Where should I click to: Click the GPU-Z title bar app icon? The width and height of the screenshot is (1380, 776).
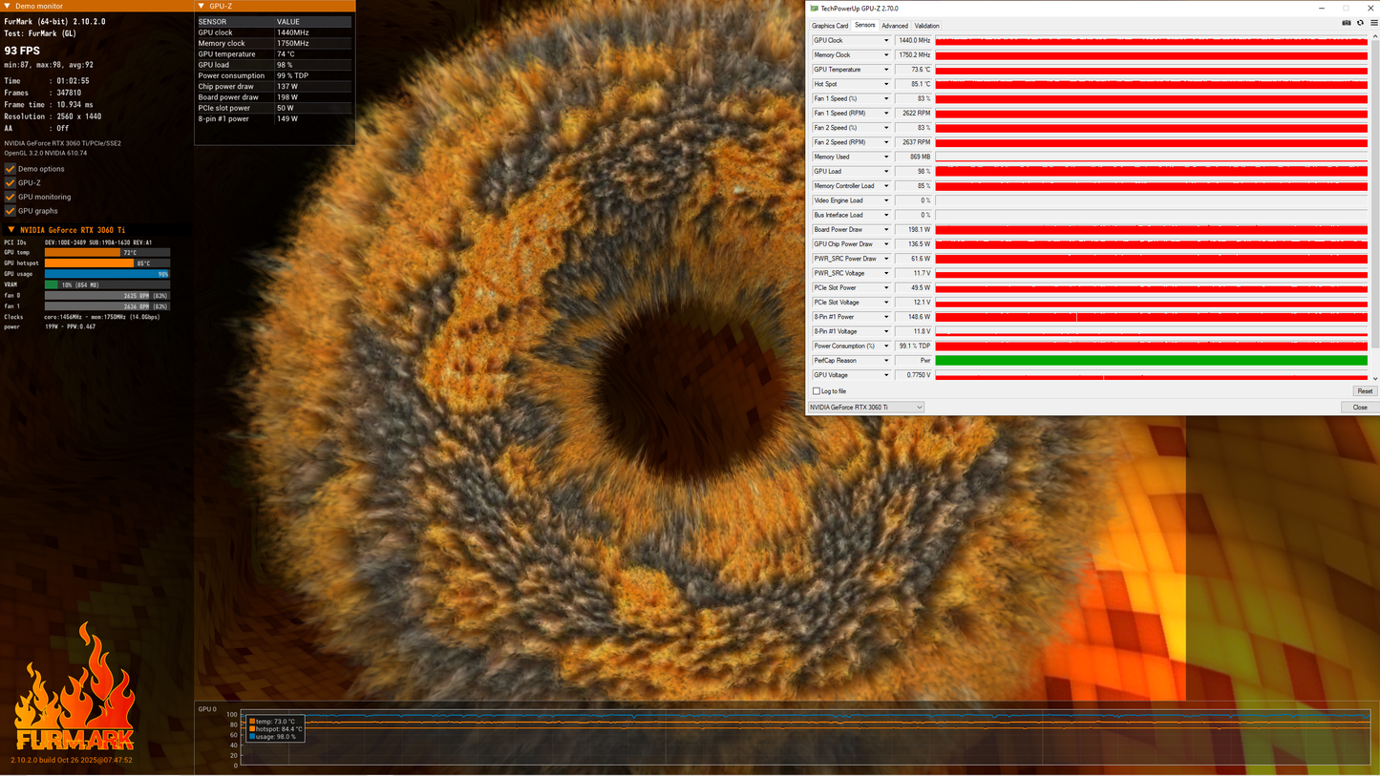[815, 9]
